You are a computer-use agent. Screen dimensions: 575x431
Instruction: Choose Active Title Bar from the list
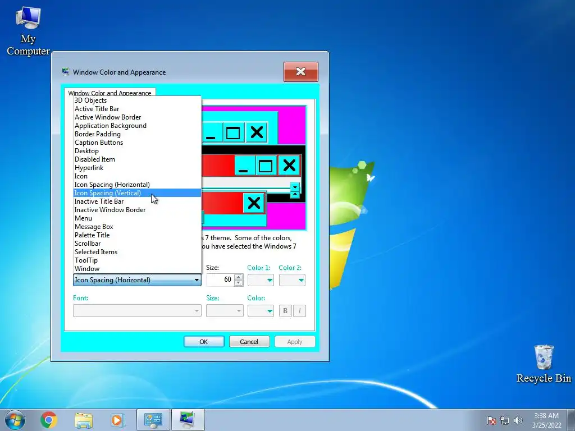(137, 109)
